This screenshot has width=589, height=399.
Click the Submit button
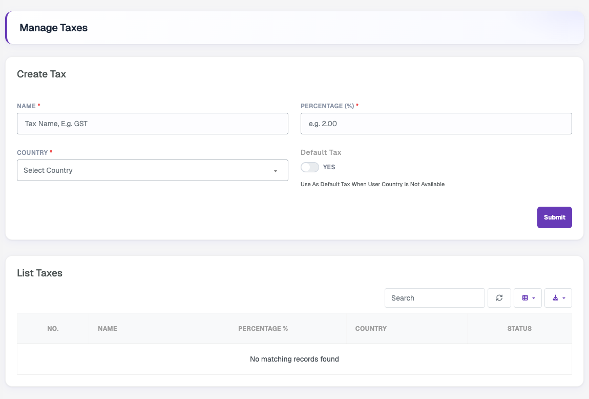[555, 217]
